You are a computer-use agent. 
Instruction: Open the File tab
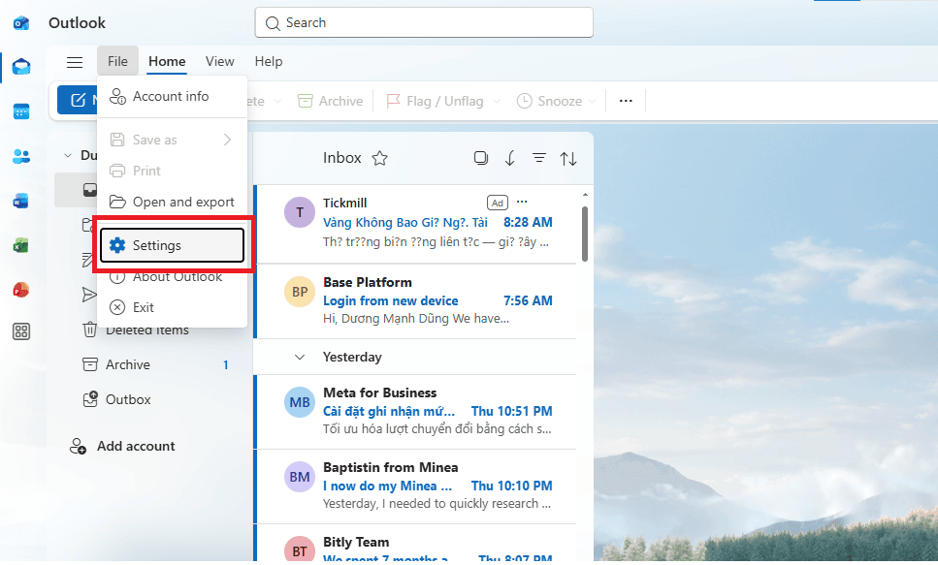click(117, 62)
